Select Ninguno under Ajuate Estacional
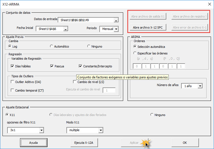 pos(152,115)
